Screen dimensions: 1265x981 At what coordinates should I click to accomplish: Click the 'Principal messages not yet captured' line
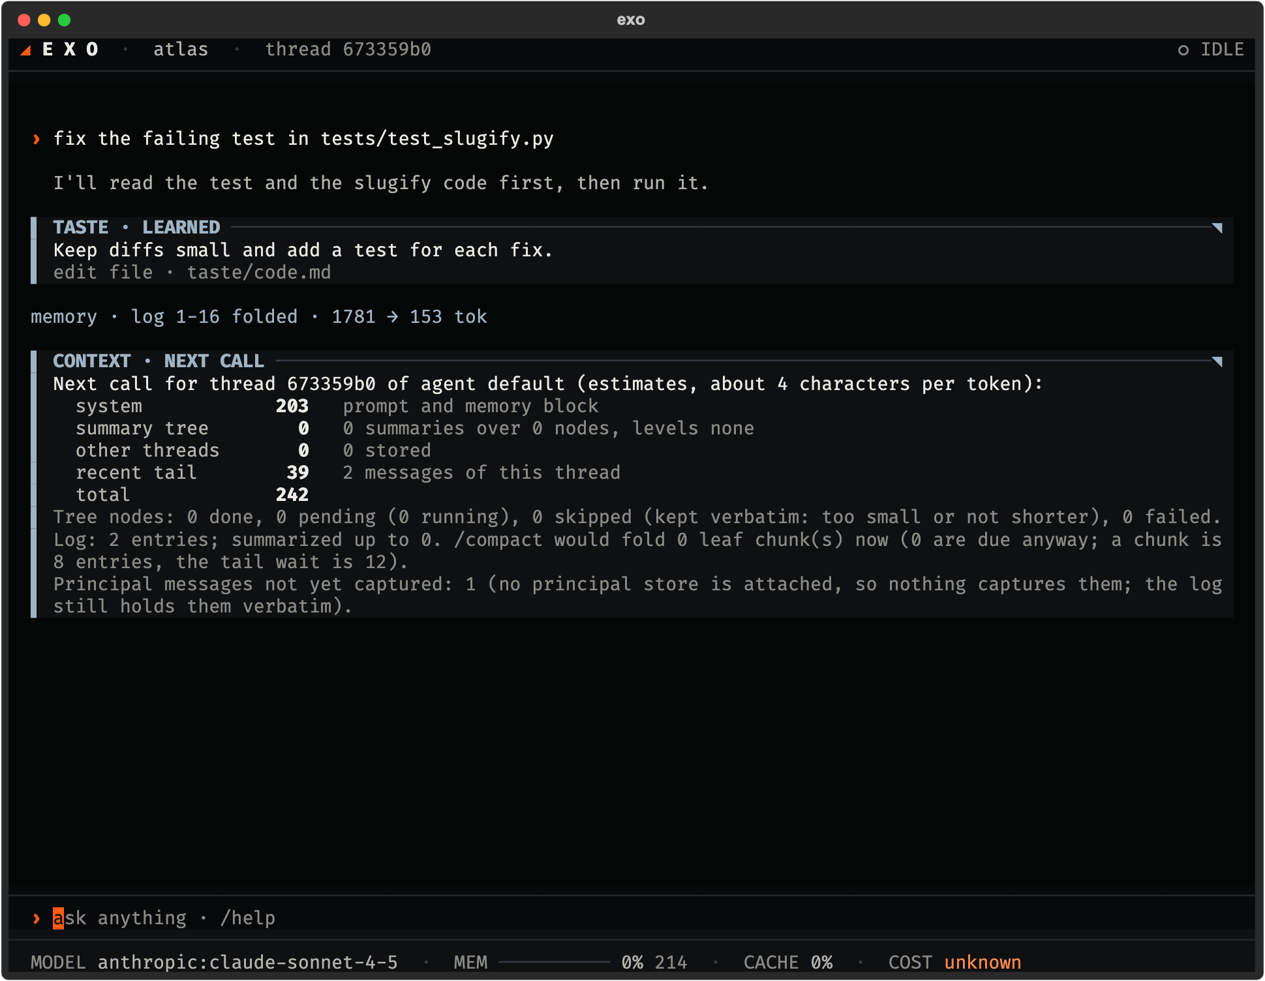pyautogui.click(x=637, y=596)
